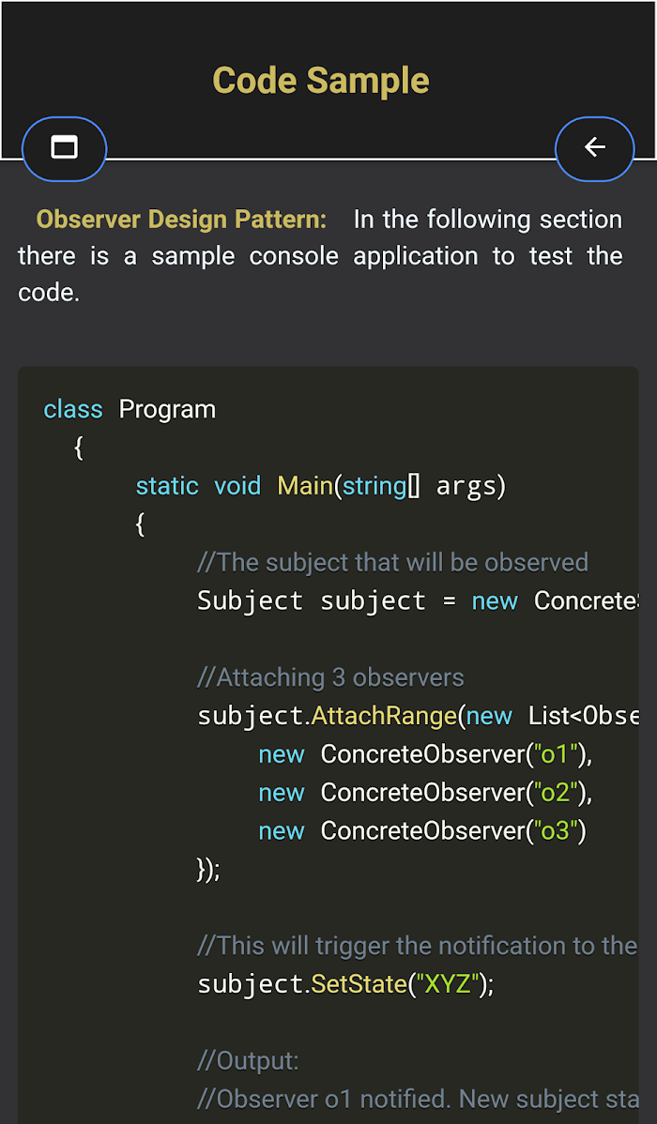Tap the window view icon button
Viewport: 657px width, 1124px height.
click(x=65, y=148)
